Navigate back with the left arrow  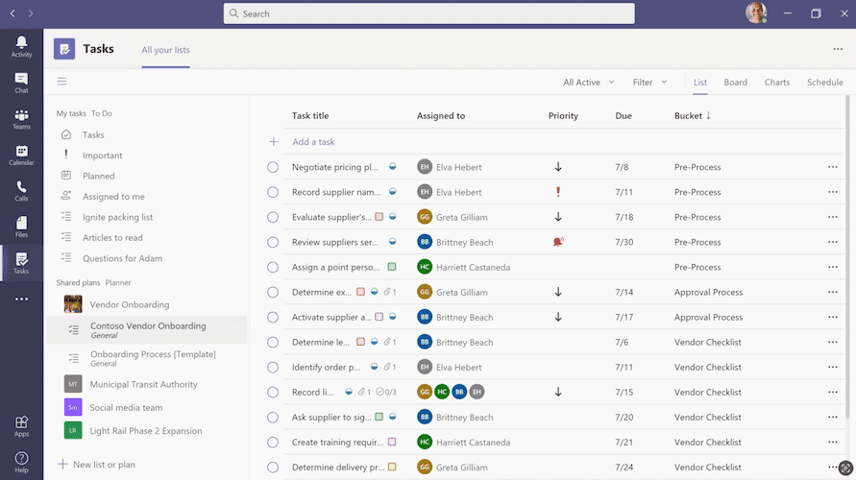12,13
